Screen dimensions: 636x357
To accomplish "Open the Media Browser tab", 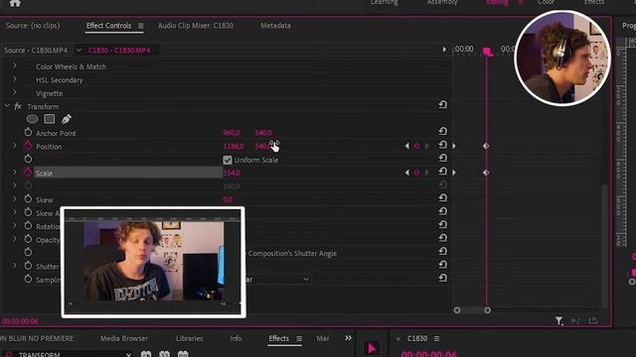I will click(124, 338).
